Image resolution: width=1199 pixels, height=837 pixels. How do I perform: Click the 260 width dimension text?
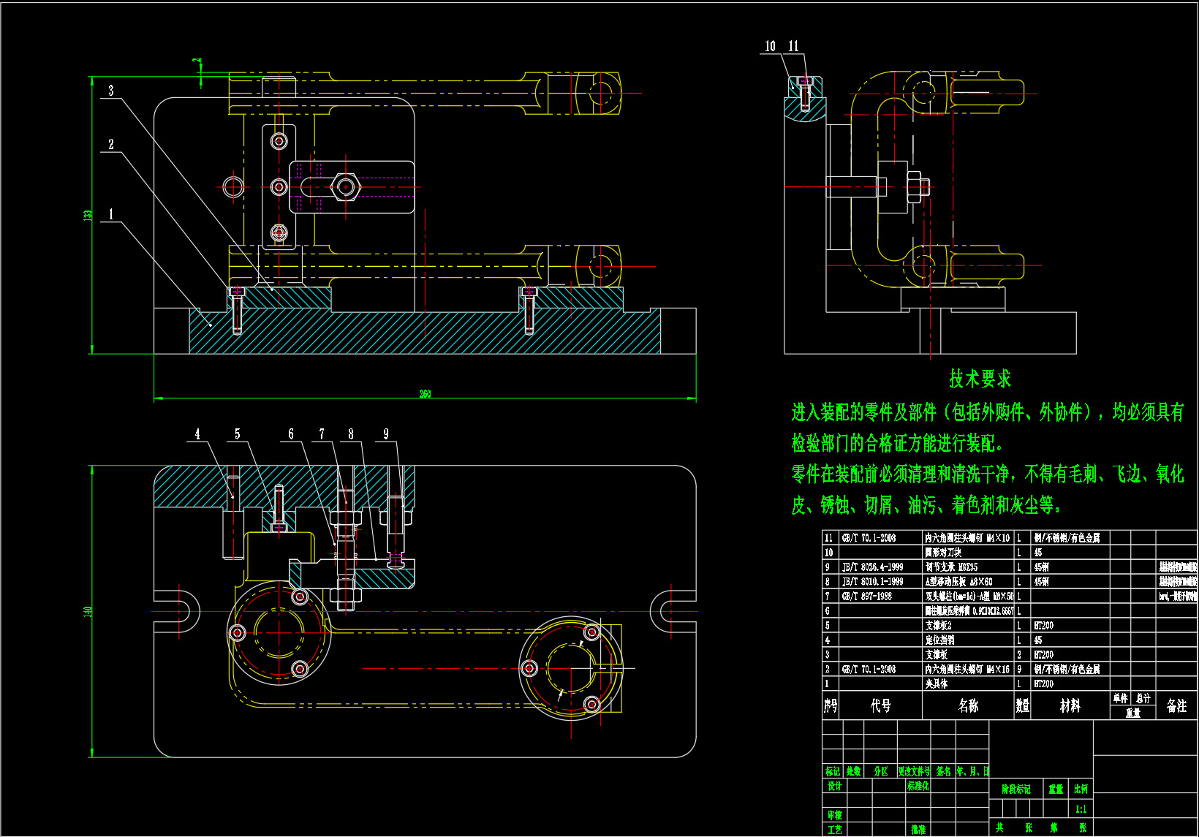pos(425,394)
